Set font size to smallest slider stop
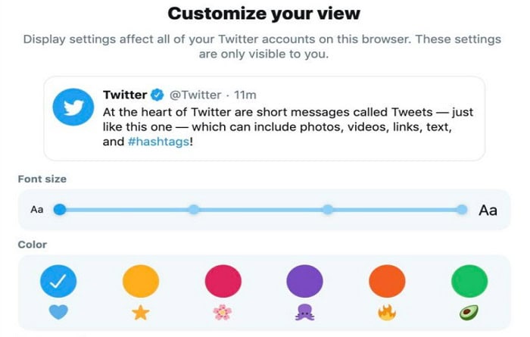The height and width of the screenshot is (337, 530). coord(60,210)
